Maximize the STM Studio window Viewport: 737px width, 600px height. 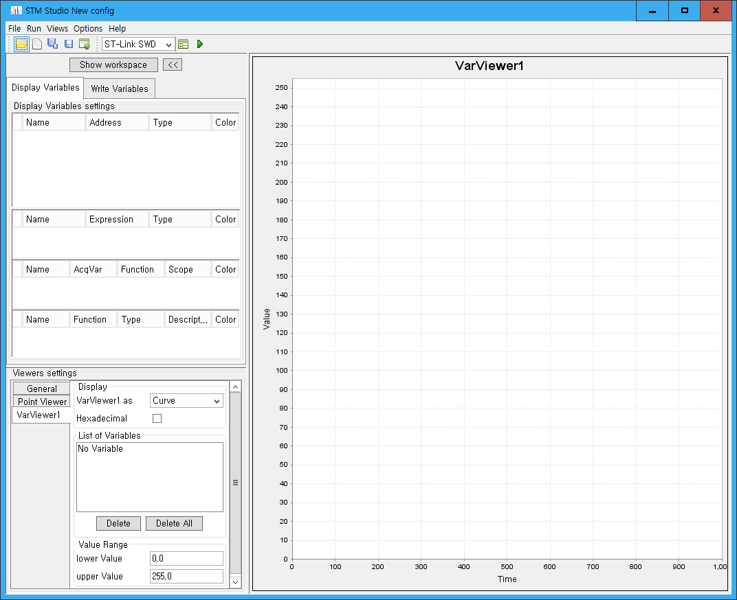pos(684,10)
